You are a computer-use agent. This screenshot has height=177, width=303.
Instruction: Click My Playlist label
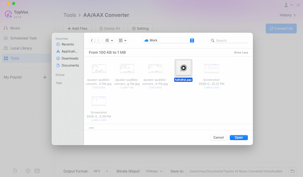point(13,77)
